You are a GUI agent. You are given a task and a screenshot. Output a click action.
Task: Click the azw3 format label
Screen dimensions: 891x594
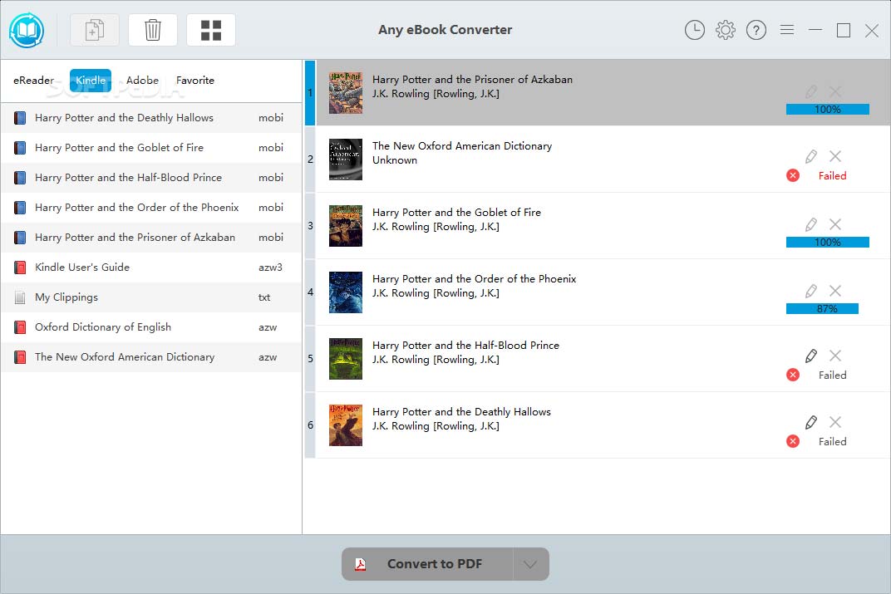pos(270,268)
